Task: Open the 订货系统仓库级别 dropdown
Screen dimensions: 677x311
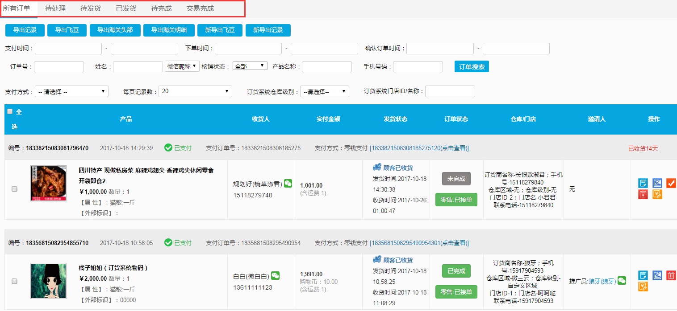Action: [x=325, y=91]
